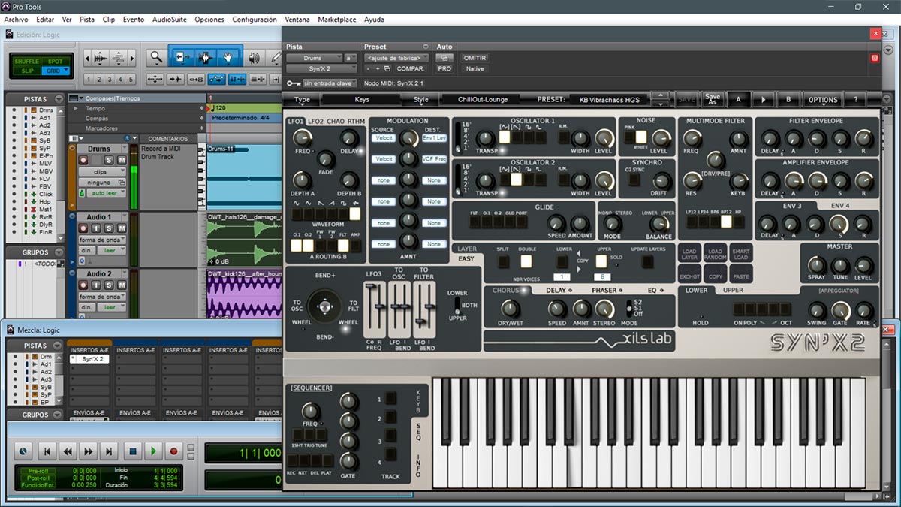Click the Save As preset button

[x=713, y=99]
